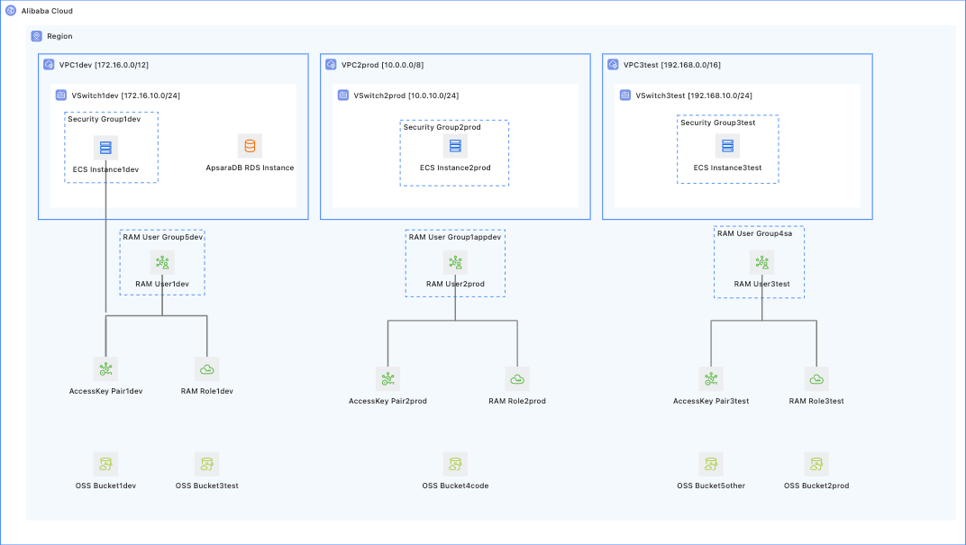
Task: Click the RAM Role3test cloud icon
Action: point(816,378)
